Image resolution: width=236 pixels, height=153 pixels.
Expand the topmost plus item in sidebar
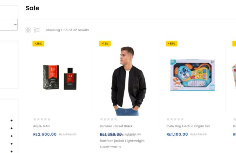coord(11,121)
